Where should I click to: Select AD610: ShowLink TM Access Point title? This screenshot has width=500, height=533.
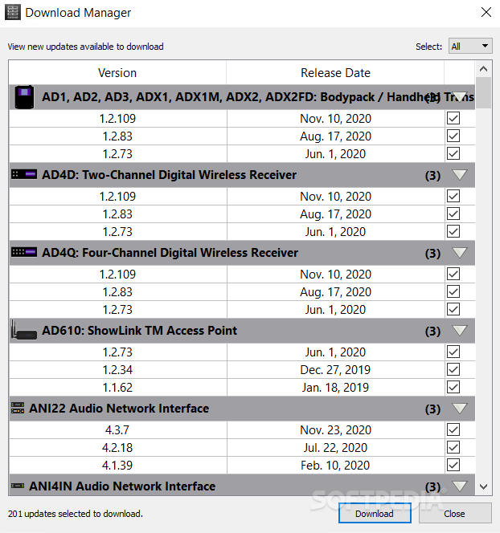pyautogui.click(x=139, y=331)
